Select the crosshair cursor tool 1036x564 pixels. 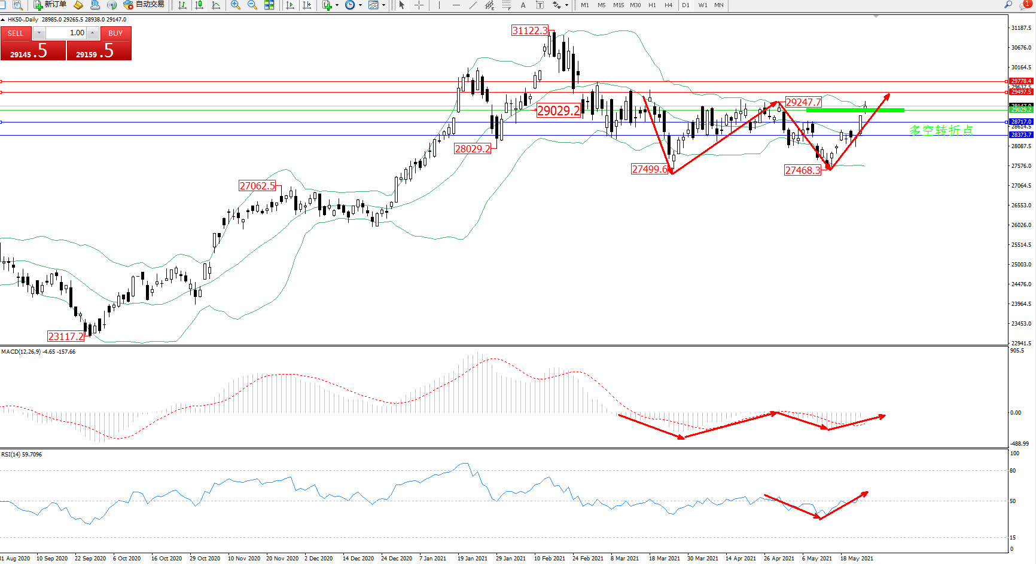tap(419, 5)
